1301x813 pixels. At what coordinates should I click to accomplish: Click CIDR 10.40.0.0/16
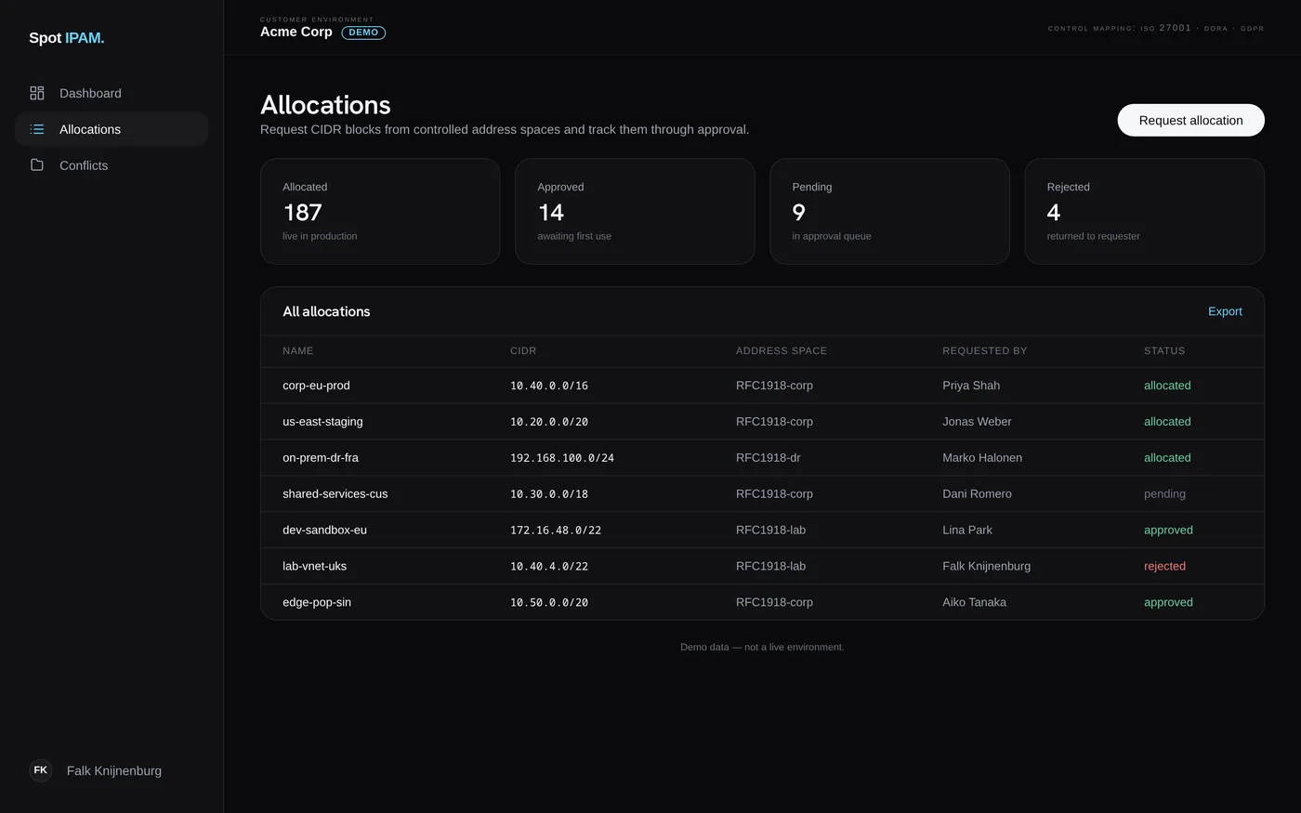click(x=549, y=386)
